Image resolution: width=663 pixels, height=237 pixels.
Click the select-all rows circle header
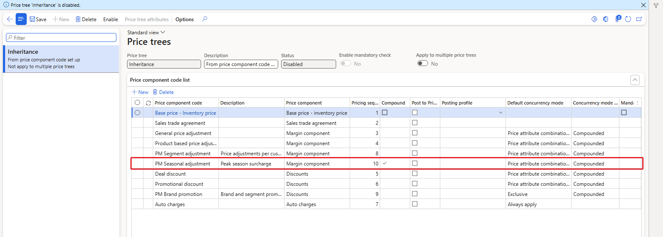click(x=137, y=102)
